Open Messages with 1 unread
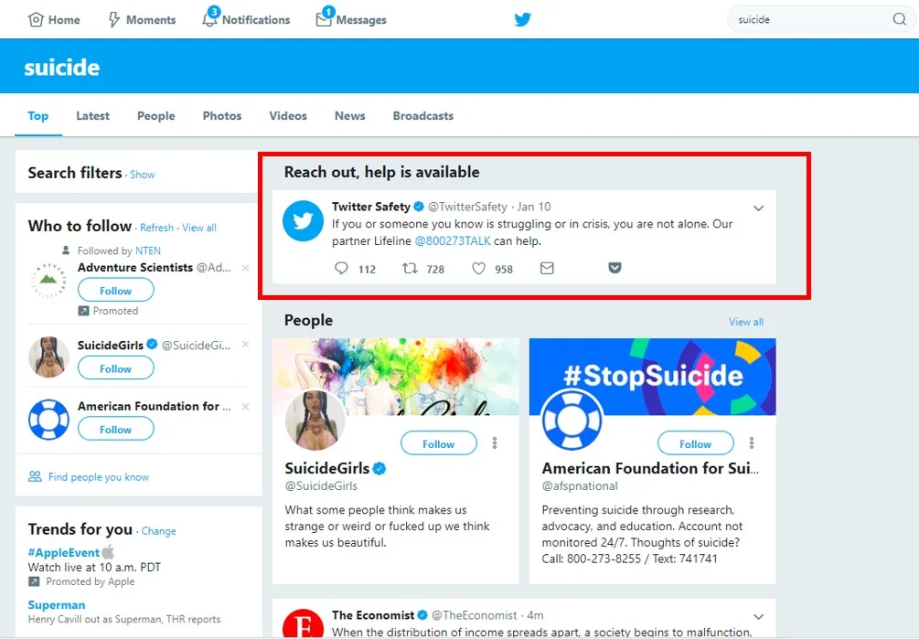Screen dimensions: 919x639 coord(350,18)
